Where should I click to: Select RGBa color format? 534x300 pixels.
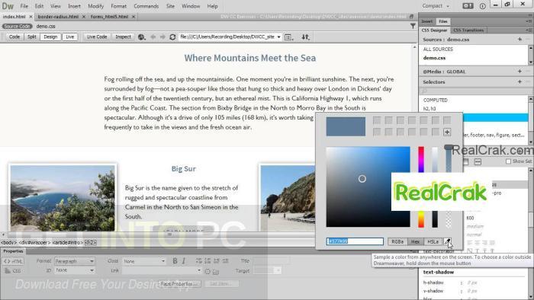pyautogui.click(x=397, y=241)
